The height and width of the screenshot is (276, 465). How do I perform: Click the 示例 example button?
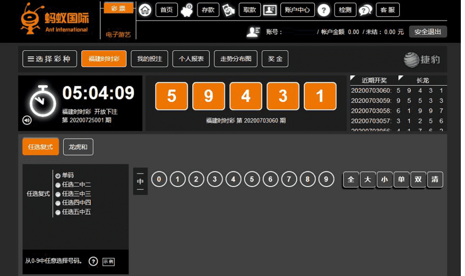tap(108, 262)
